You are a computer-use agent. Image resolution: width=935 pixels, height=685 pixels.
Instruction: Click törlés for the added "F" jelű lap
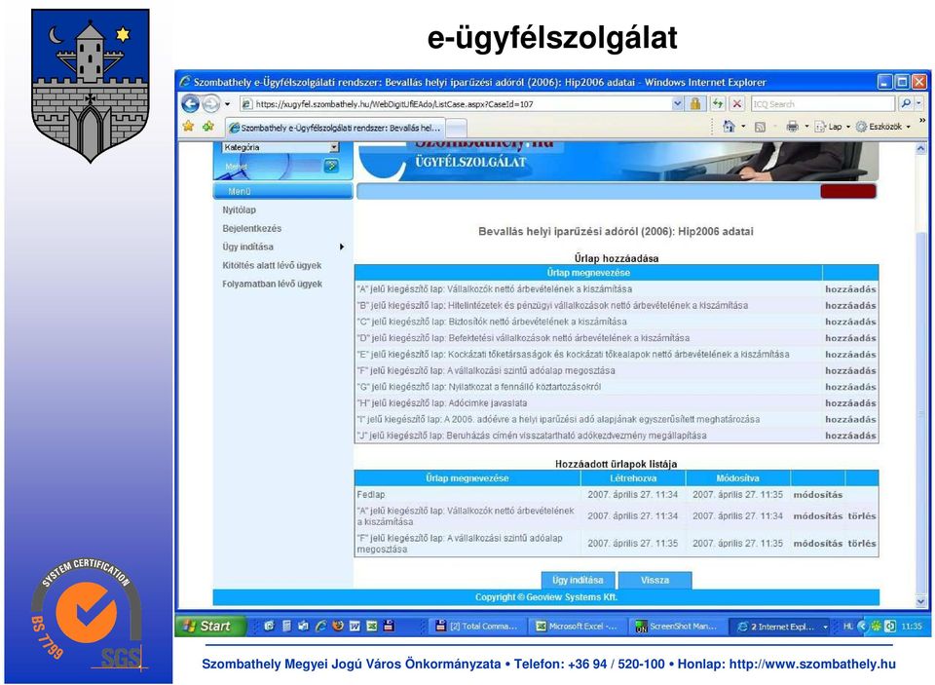pyautogui.click(x=862, y=544)
